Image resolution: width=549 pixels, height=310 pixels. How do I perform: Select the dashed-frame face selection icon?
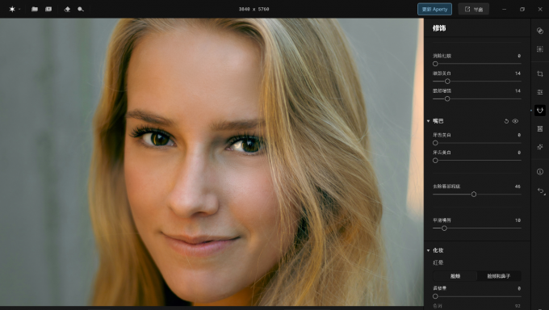[x=540, y=49]
